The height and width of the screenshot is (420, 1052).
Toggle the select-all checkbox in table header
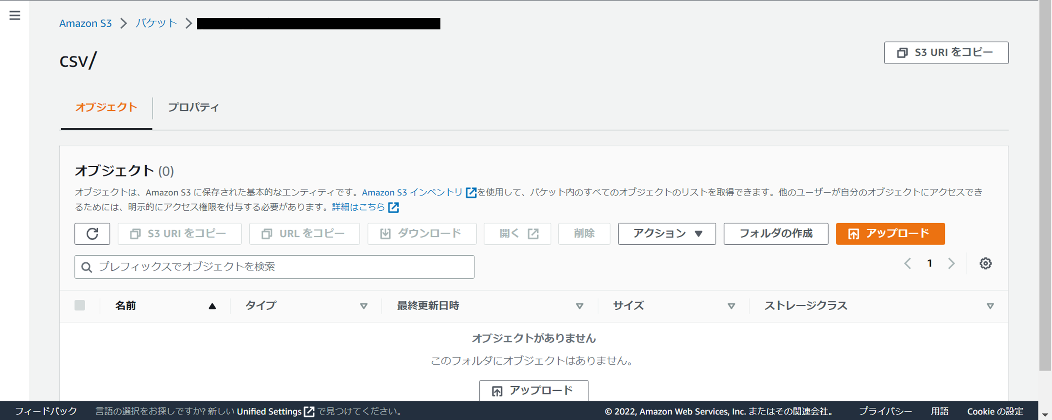pyautogui.click(x=80, y=305)
